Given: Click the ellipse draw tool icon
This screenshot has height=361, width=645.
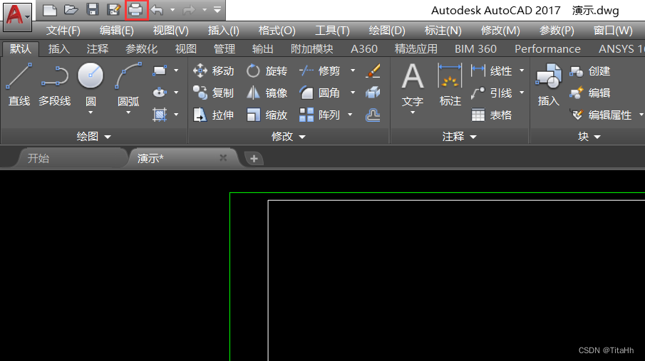Looking at the screenshot, I should point(160,93).
